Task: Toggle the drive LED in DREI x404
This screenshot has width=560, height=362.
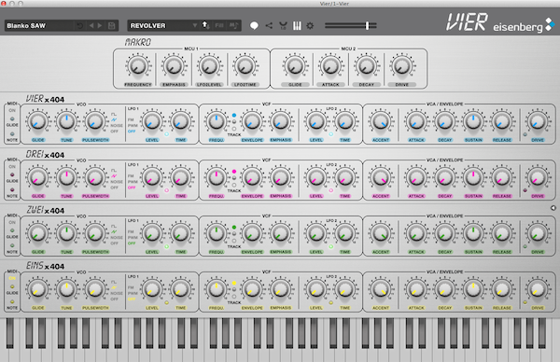Action: pos(525,190)
